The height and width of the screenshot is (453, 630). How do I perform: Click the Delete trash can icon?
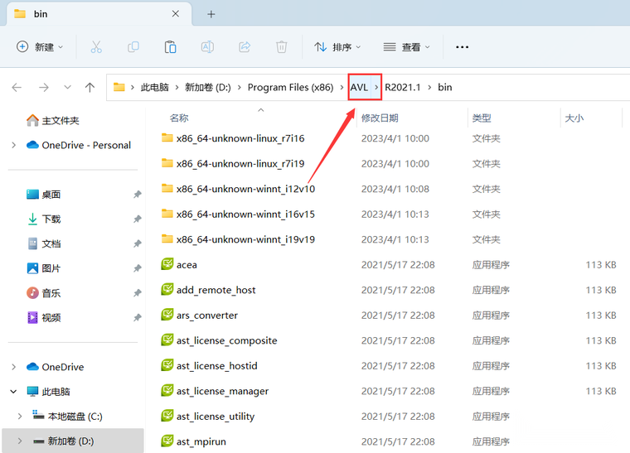click(282, 47)
